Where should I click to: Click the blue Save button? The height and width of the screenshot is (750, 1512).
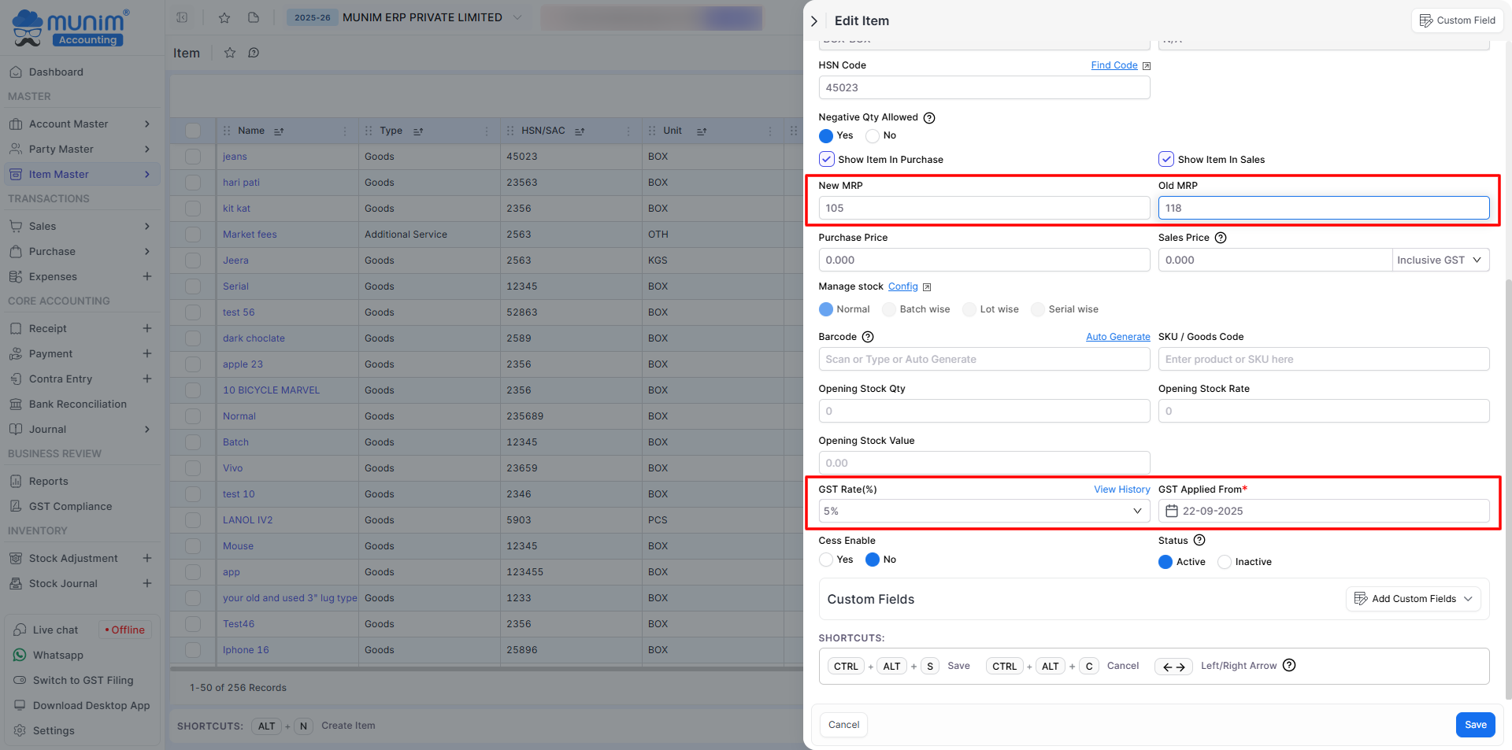click(1475, 725)
